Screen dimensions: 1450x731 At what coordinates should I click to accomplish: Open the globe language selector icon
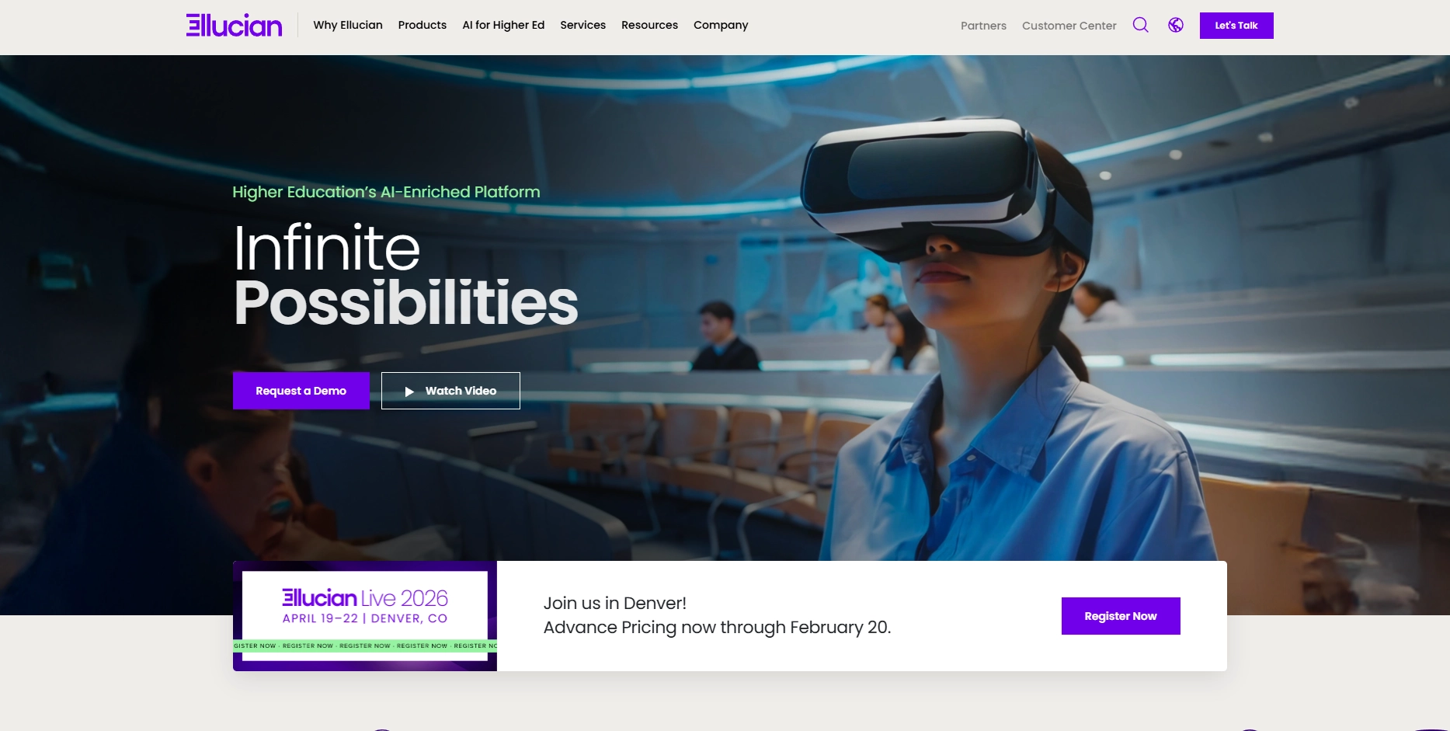(x=1176, y=25)
